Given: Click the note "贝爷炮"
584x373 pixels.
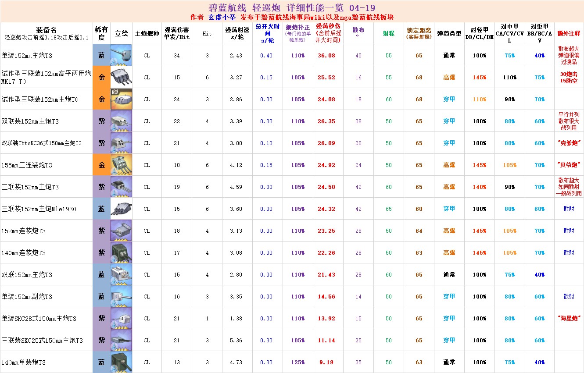Looking at the screenshot, I should [569, 165].
